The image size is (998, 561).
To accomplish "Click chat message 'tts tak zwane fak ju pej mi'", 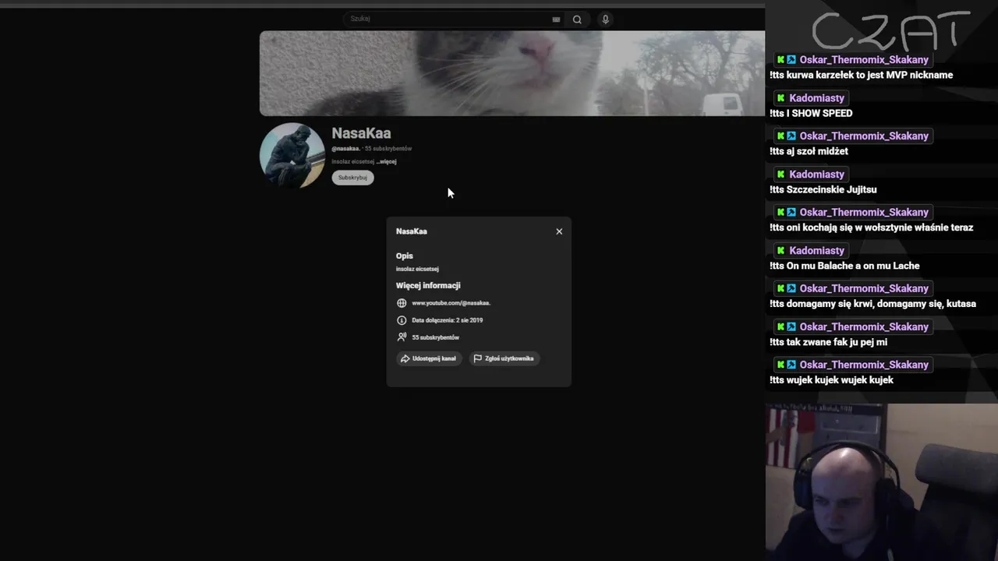I will pos(828,342).
